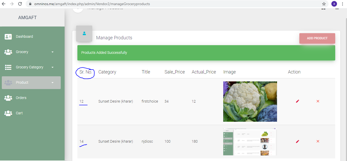Click the browser address bar URL
This screenshot has height=161, width=347.
click(92, 4)
